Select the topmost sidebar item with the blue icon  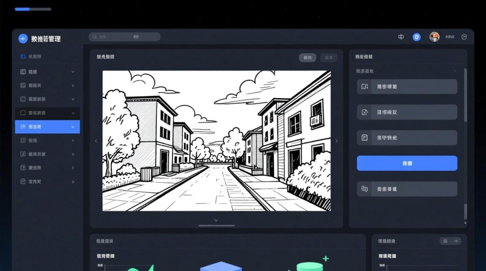35,57
